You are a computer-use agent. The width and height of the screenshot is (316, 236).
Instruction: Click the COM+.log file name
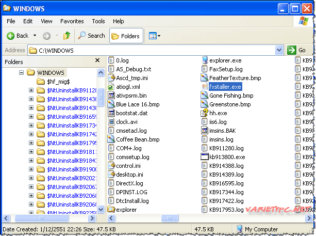129,148
